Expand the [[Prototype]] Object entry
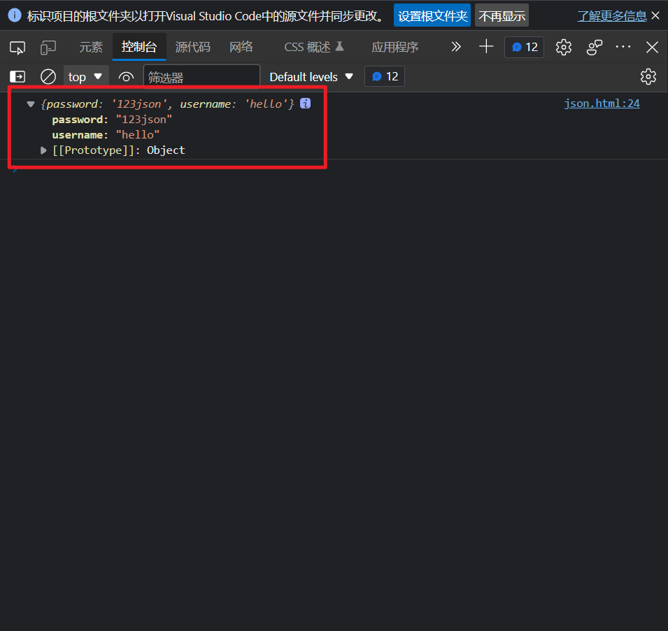The image size is (668, 631). [45, 150]
